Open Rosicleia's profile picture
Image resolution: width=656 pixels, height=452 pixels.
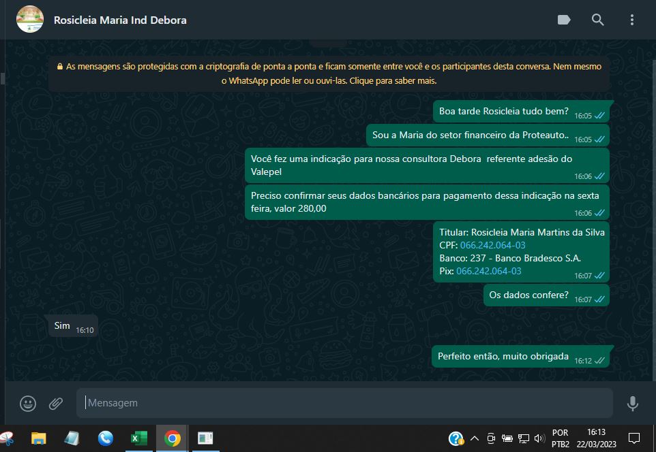pos(29,20)
